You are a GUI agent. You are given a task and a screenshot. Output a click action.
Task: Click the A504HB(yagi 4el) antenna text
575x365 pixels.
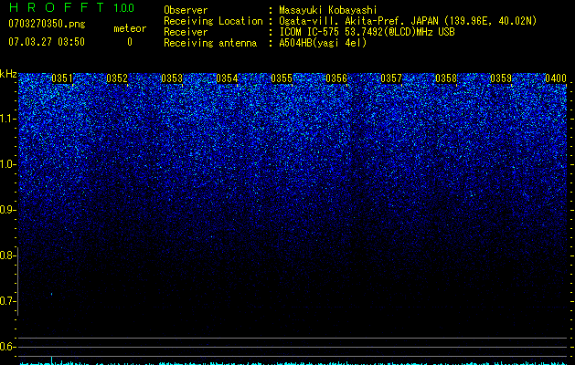click(x=323, y=43)
